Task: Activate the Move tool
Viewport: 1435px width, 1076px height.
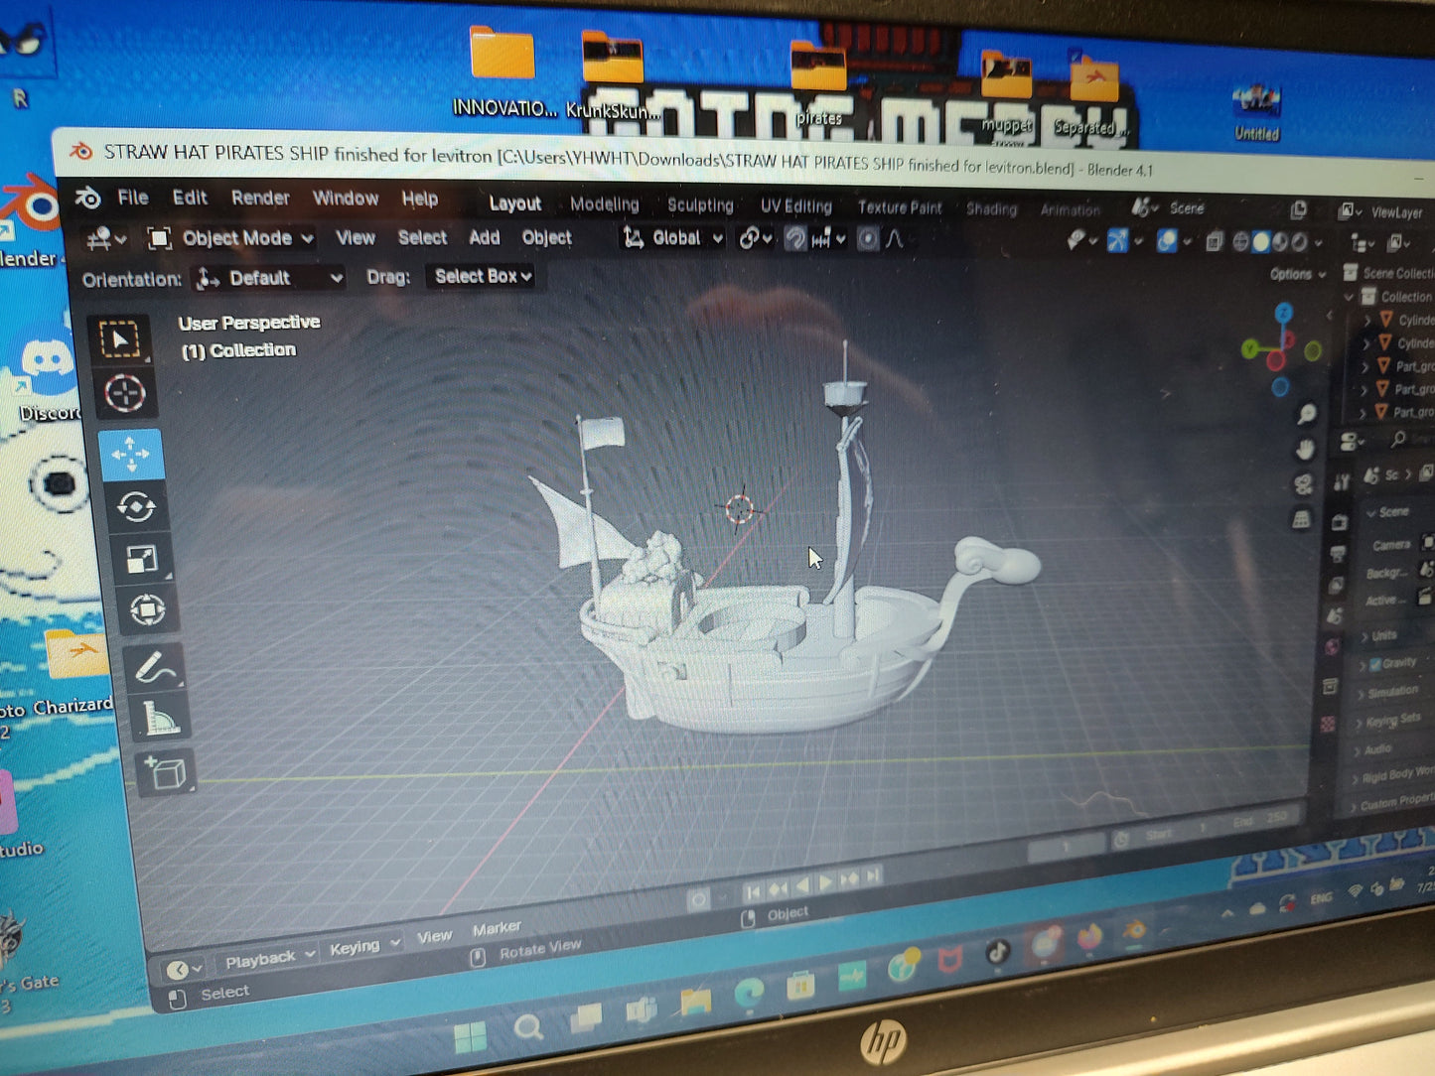Action: coord(130,455)
